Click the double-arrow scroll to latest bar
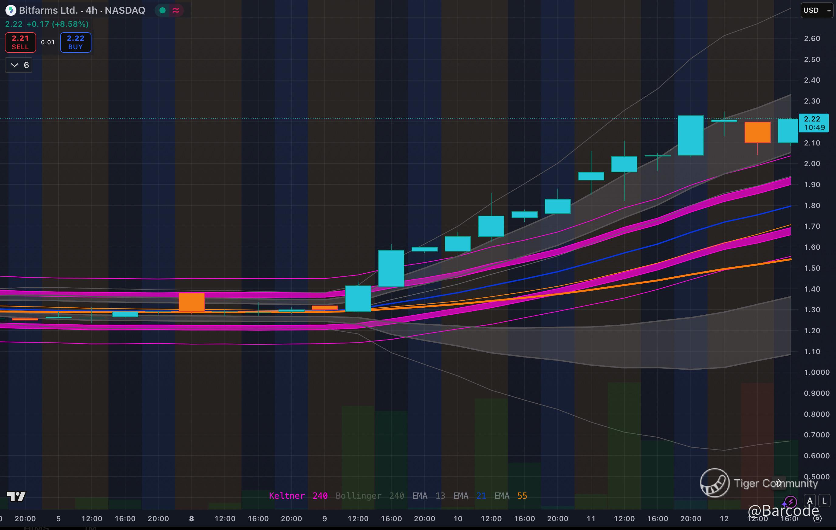This screenshot has width=836, height=530. click(779, 483)
